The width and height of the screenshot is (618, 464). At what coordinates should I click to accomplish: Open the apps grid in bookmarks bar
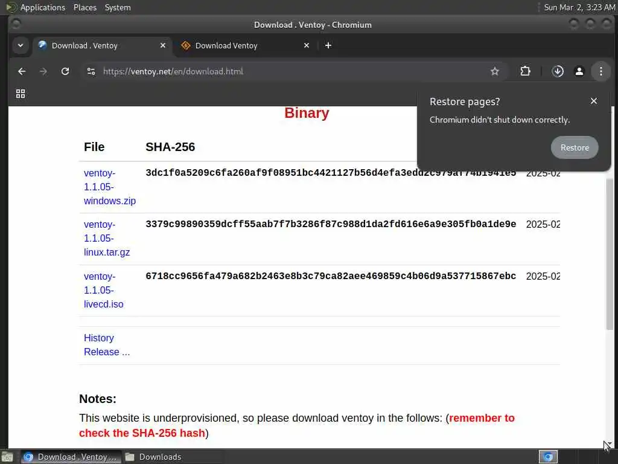(x=21, y=94)
